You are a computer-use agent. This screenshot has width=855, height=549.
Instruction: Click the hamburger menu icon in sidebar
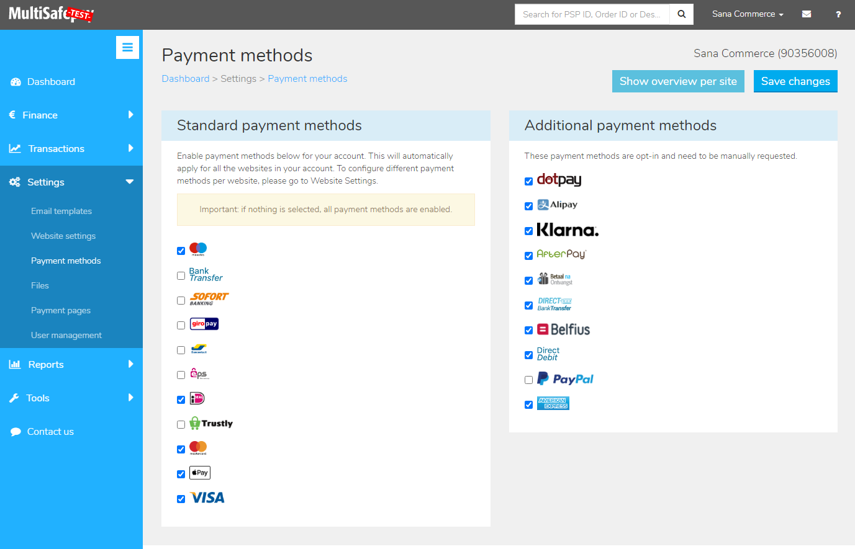click(127, 47)
